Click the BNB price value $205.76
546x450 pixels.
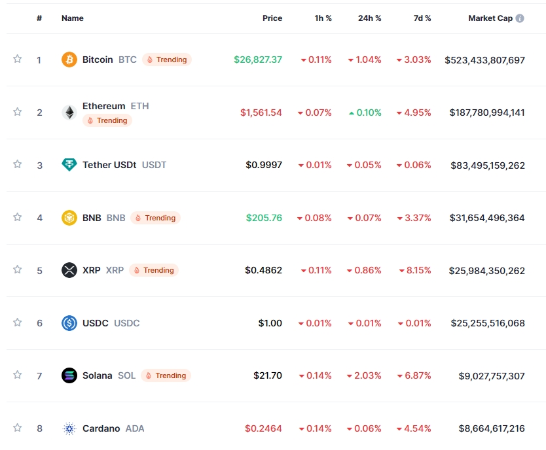click(264, 218)
